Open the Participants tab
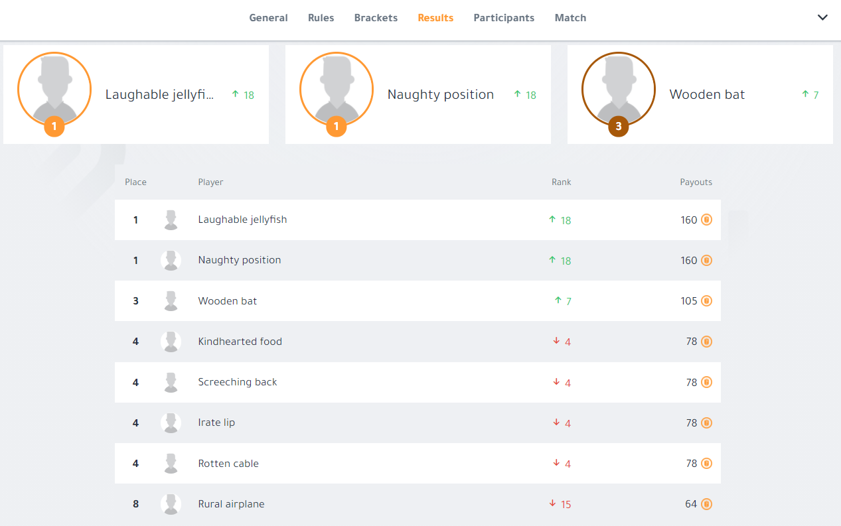The width and height of the screenshot is (841, 526). click(x=504, y=18)
